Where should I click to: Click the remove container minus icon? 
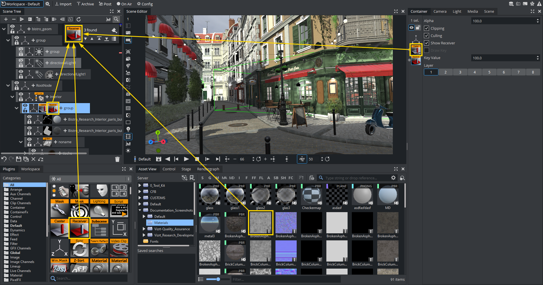pos(14,19)
